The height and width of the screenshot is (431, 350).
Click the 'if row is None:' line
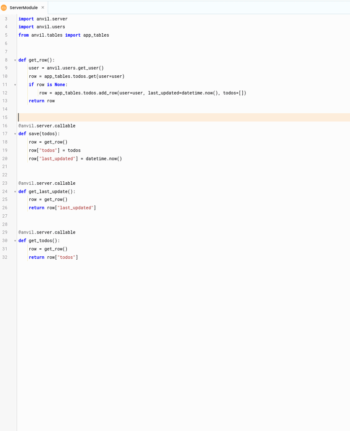point(48,85)
